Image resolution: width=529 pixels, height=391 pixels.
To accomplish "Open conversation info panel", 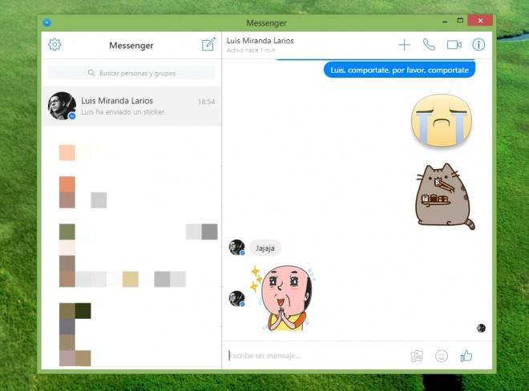I will 479,45.
